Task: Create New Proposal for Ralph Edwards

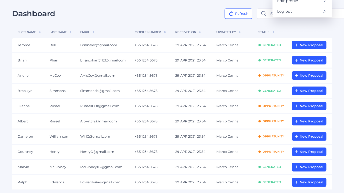Action: pyautogui.click(x=309, y=182)
